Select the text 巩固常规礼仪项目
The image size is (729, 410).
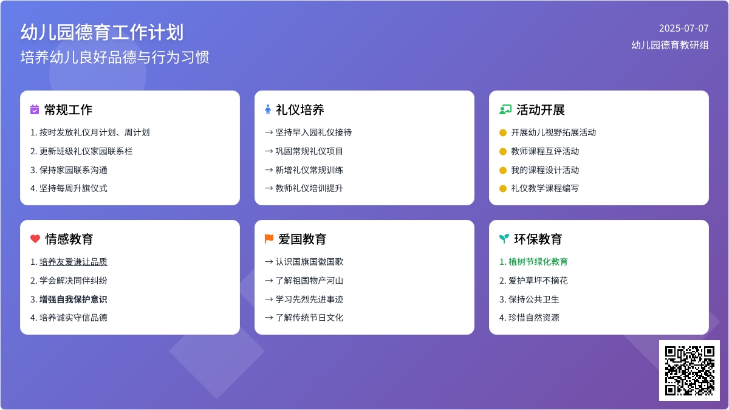pyautogui.click(x=309, y=151)
